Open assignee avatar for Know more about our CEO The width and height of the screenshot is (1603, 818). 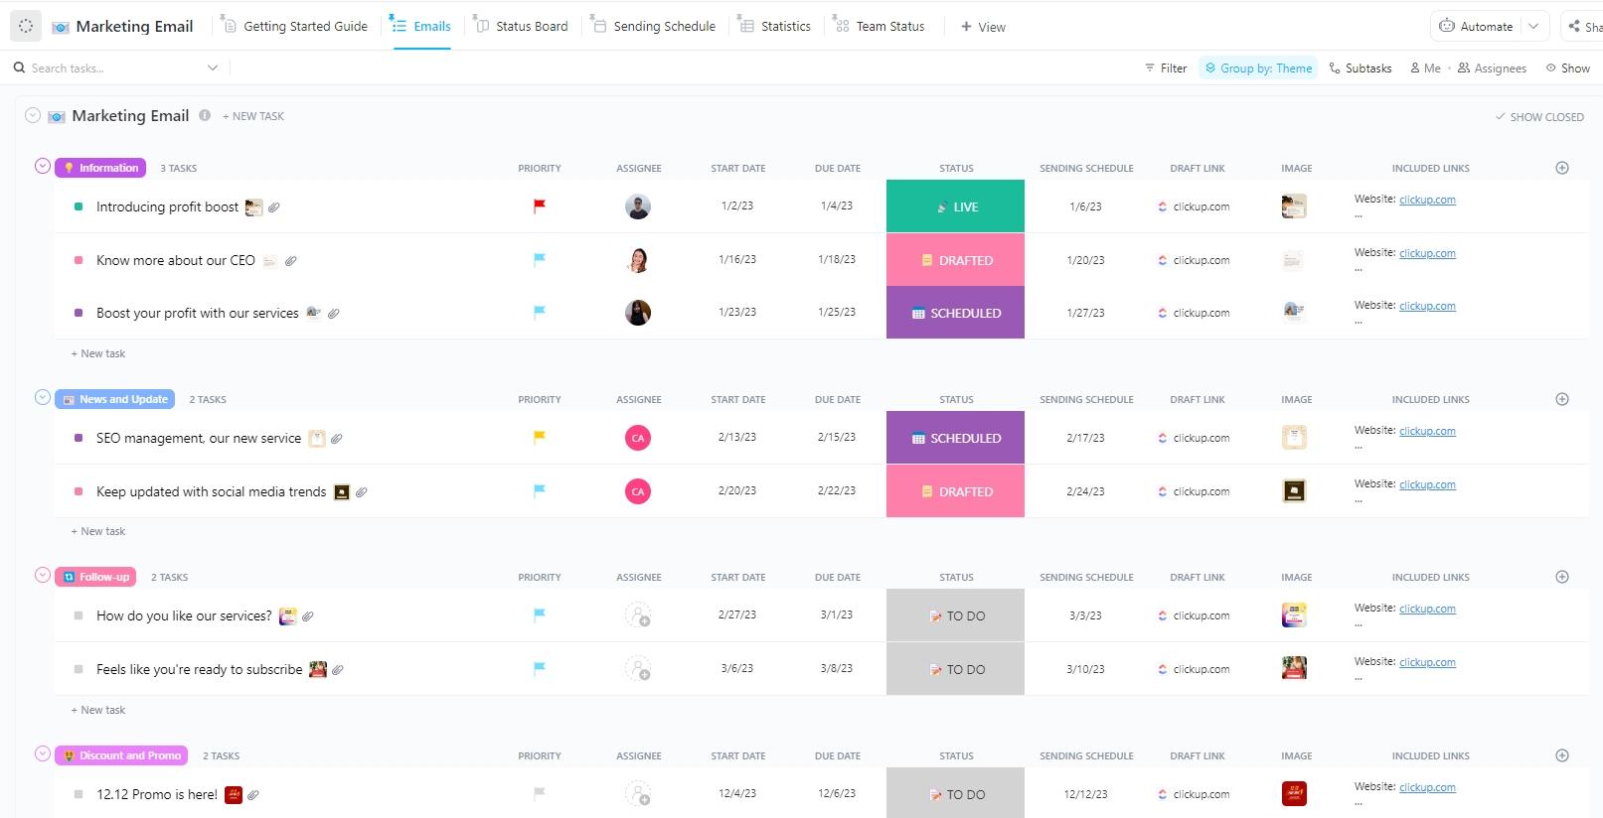coord(638,260)
